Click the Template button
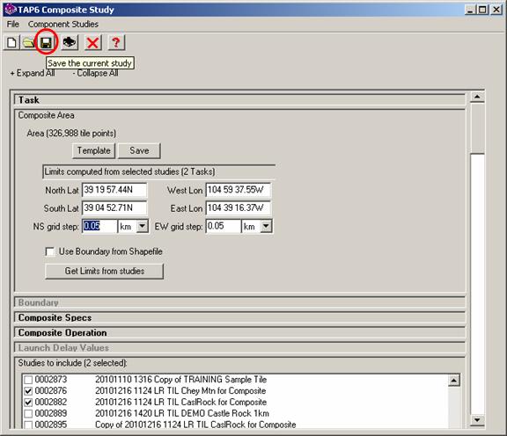The image size is (507, 436). point(94,151)
